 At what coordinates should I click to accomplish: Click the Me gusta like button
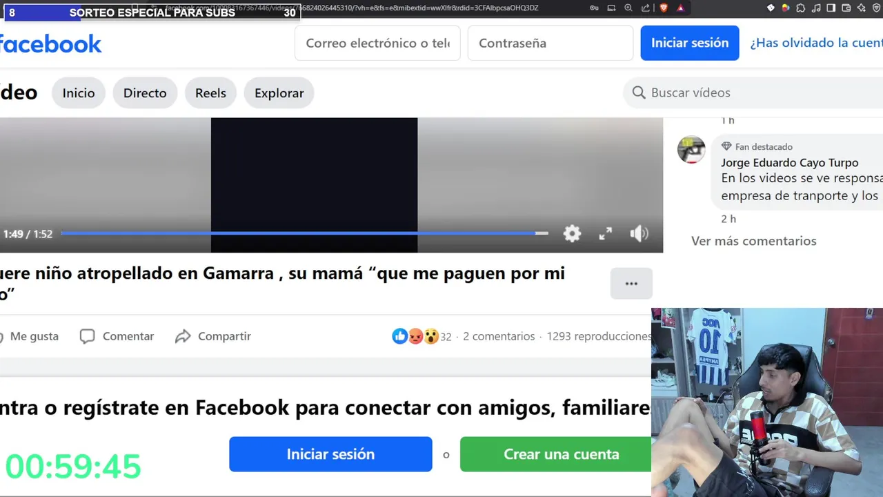29,336
